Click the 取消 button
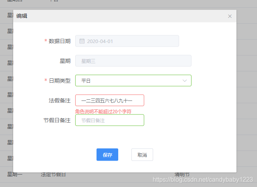 [142, 155]
